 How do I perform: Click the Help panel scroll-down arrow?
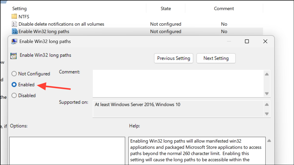[269, 163]
